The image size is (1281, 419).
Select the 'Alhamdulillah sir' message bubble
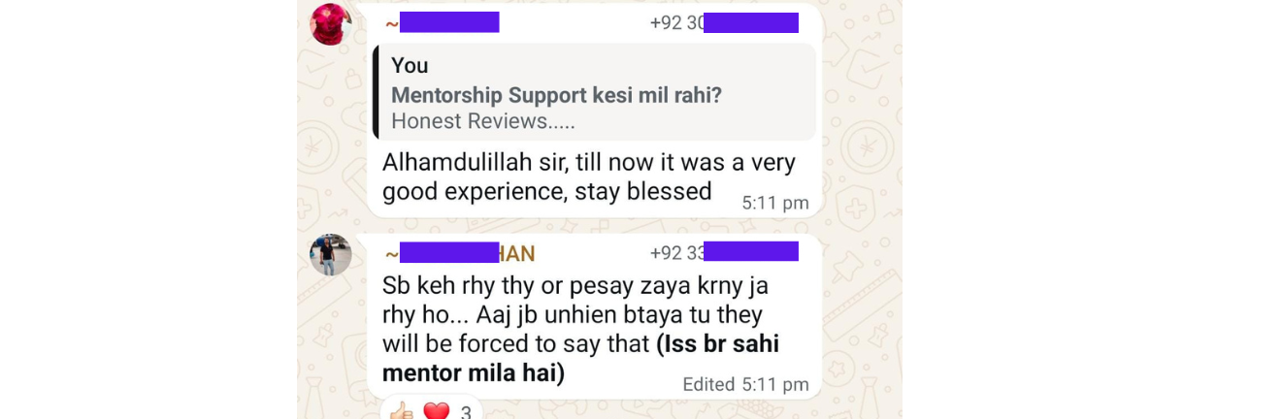click(x=594, y=110)
